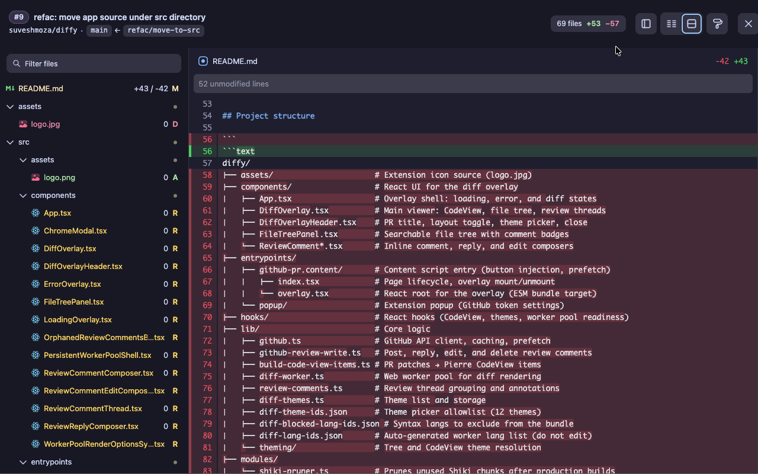Click the Filter files search field
Viewport: 758px width, 474px height.
pyautogui.click(x=94, y=63)
